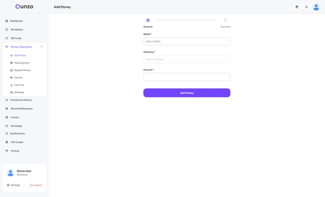Screen dimensions: 325x197
Task: Select the Amount step indicator circle
Action: (148, 20)
